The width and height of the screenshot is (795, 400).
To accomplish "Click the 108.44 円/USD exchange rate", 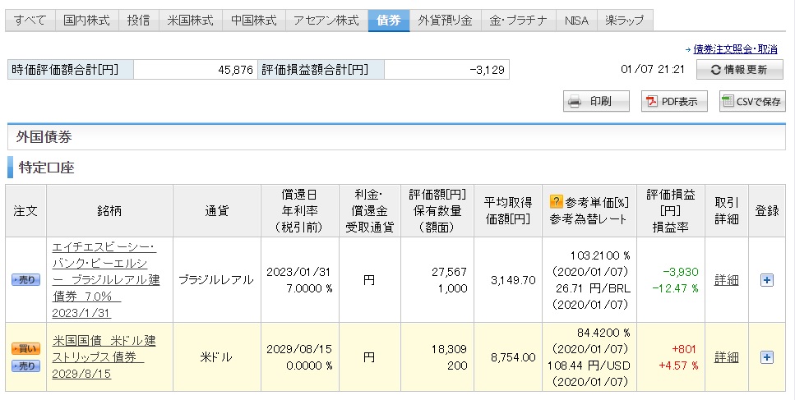I will pyautogui.click(x=589, y=365).
